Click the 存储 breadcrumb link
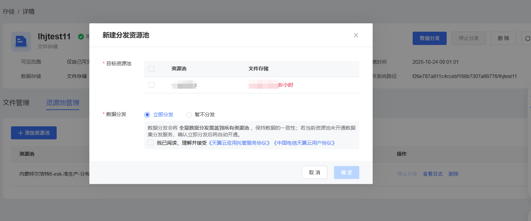The width and height of the screenshot is (531, 221). 9,12
